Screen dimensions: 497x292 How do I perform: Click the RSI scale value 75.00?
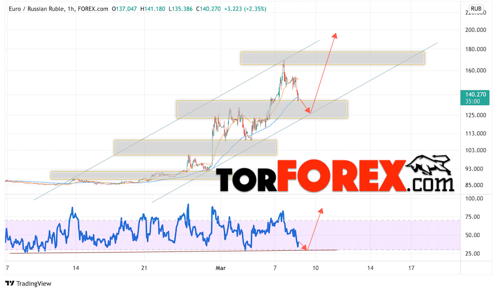pos(473,217)
